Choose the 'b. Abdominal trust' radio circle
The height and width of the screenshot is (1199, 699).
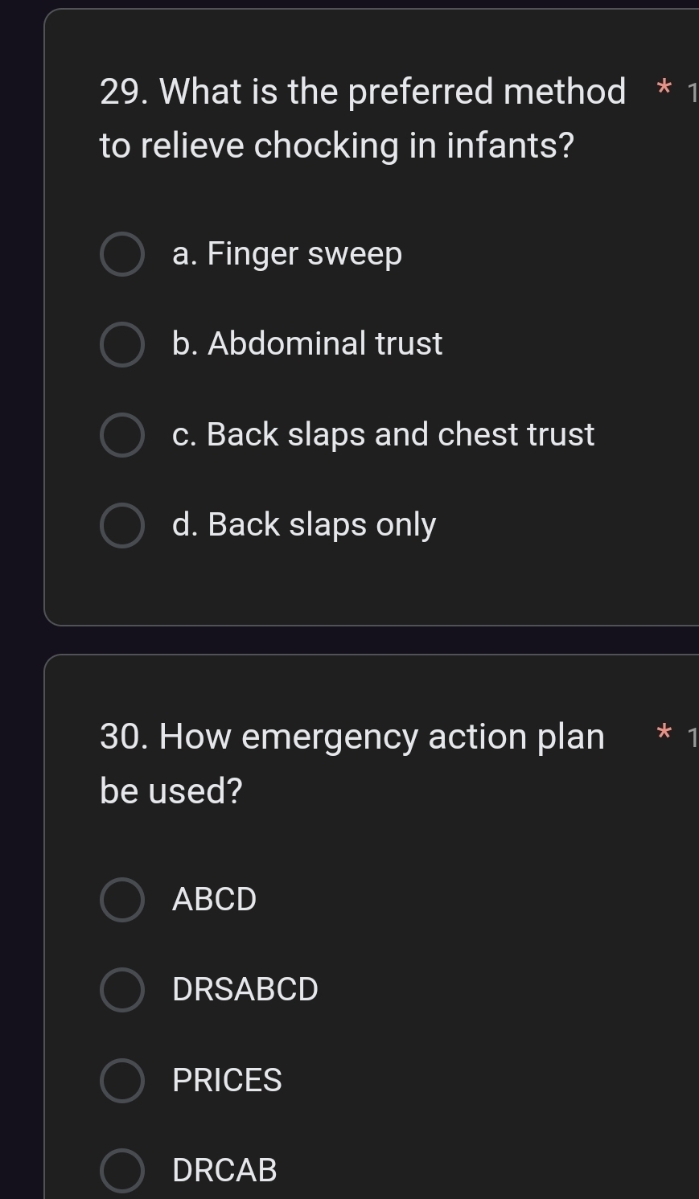[x=122, y=344]
